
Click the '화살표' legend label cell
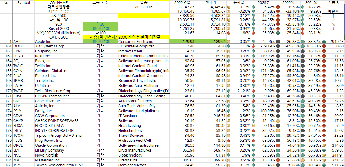[x=333, y=11]
